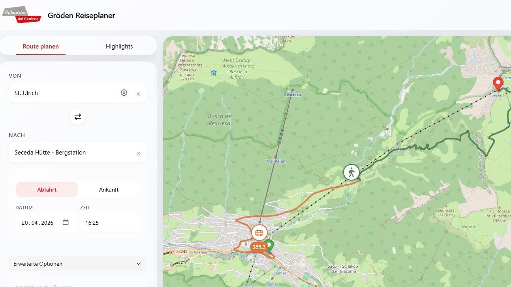Image resolution: width=511 pixels, height=287 pixels.
Task: Select Ankunft arrival mode
Action: pos(109,190)
